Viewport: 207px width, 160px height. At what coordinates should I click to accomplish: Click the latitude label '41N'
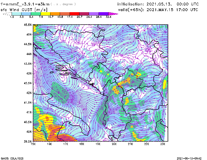tap(29, 112)
